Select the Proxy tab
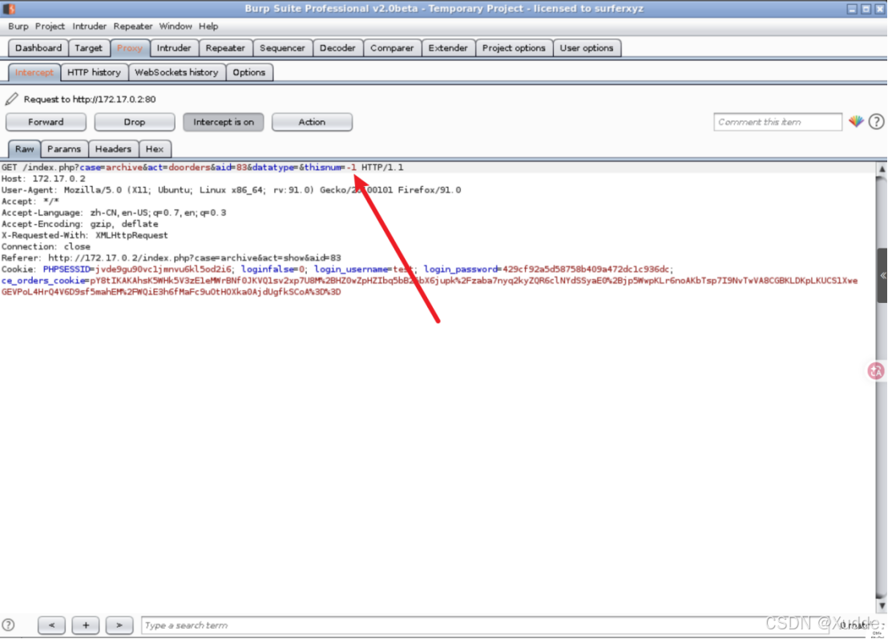This screenshot has height=639, width=888. (130, 48)
